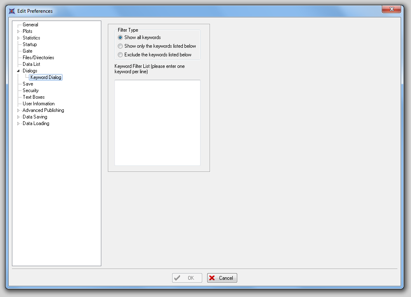Open the General preferences category
Viewport: 411px width, 297px height.
[x=30, y=25]
